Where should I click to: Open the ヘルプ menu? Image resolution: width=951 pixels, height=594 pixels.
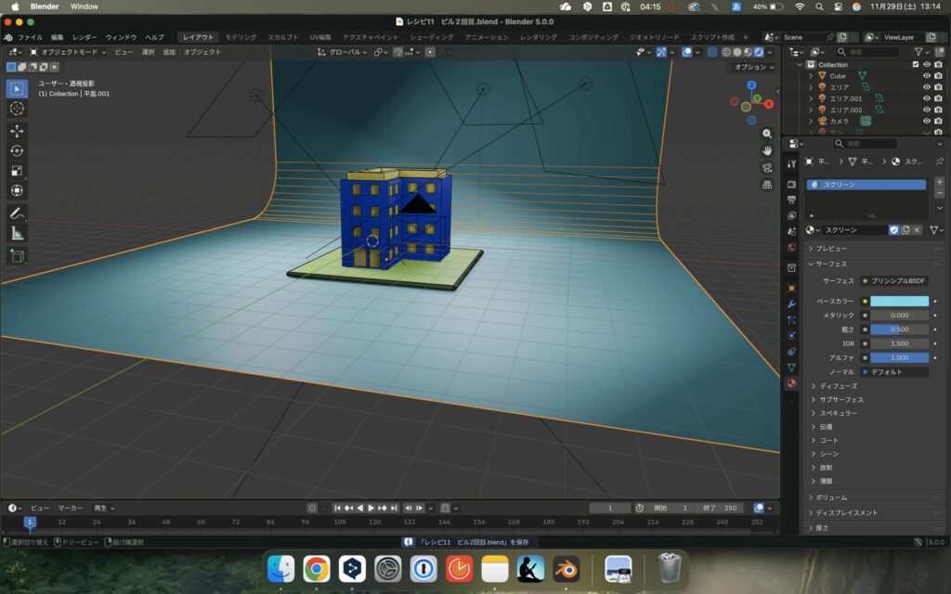pos(154,37)
